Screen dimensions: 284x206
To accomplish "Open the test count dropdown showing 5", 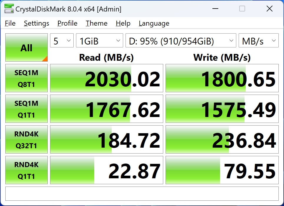I will tap(62, 41).
